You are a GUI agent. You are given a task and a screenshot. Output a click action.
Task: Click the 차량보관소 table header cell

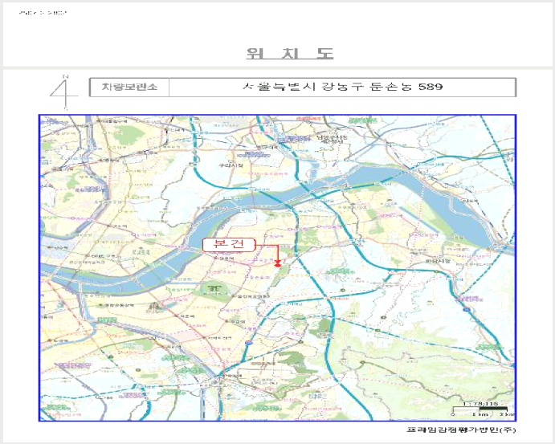[x=129, y=87]
